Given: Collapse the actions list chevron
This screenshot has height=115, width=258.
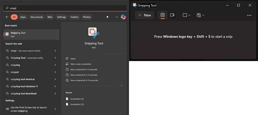Looking at the screenshot, I should pos(122,86).
